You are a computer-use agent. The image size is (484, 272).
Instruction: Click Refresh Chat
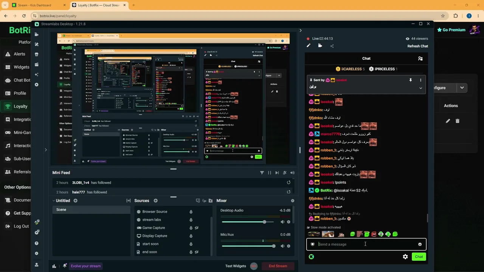click(417, 46)
